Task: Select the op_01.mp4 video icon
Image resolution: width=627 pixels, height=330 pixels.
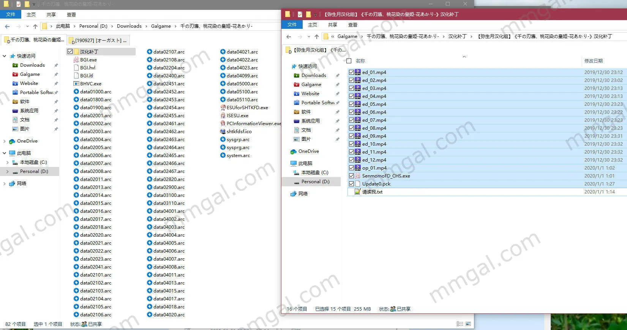Action: pos(357,168)
